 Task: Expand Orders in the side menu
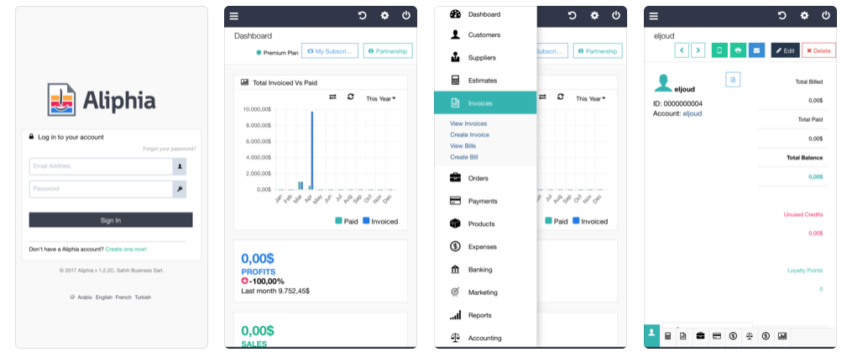pos(485,178)
